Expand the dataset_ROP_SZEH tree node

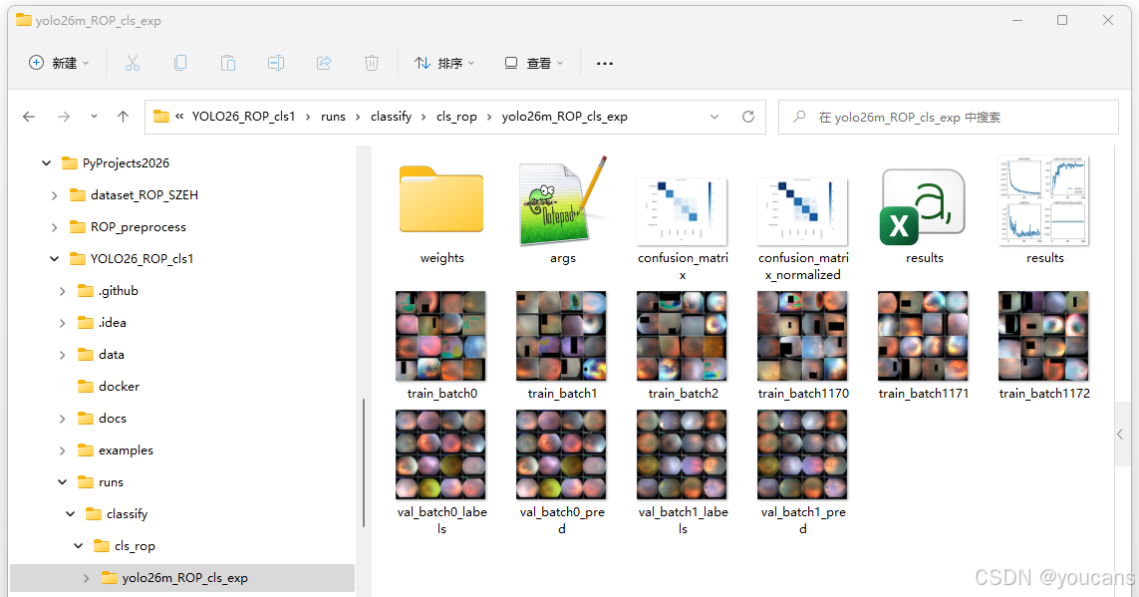55,195
